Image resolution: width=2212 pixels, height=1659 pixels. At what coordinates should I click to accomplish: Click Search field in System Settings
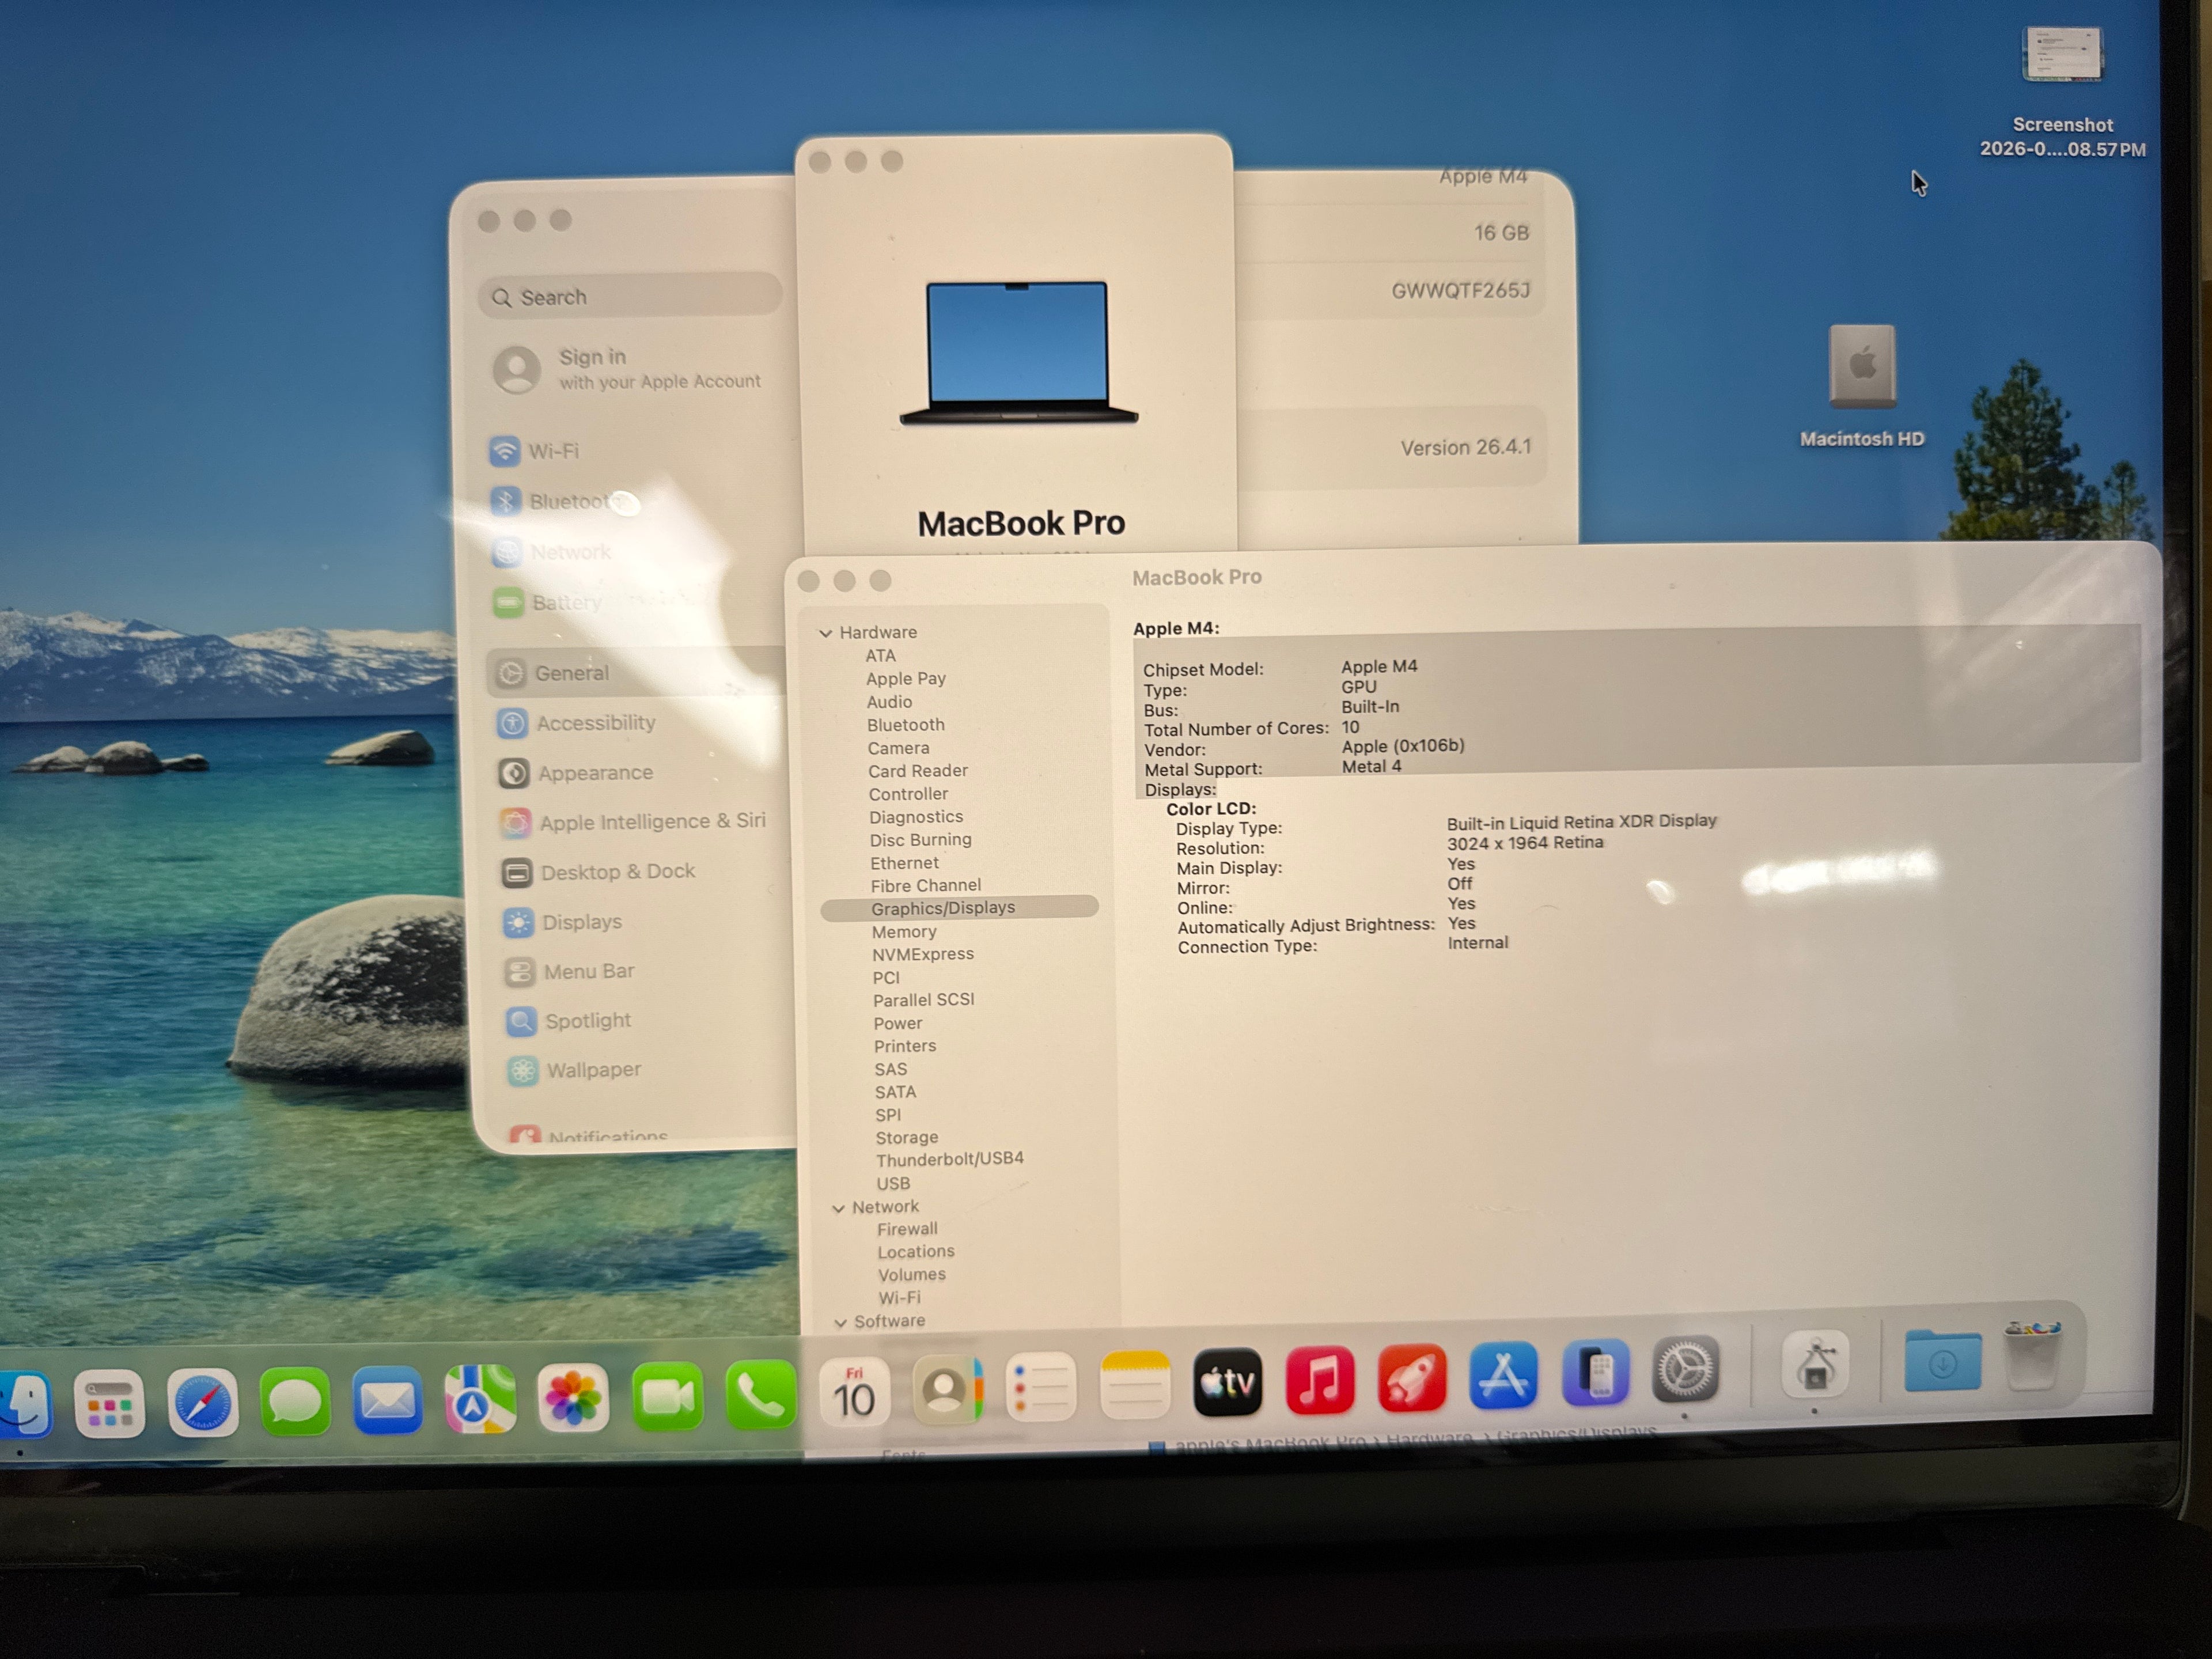629,297
